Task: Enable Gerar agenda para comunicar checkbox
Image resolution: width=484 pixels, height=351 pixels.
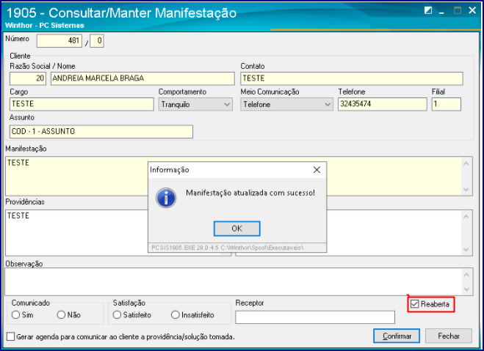Action: click(10, 336)
